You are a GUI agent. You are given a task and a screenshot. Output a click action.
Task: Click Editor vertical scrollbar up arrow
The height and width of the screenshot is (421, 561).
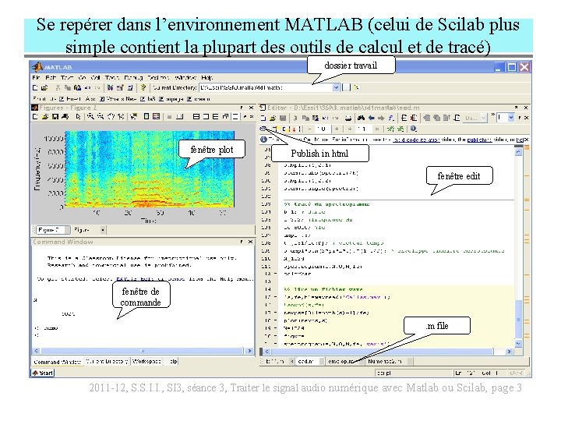pyautogui.click(x=518, y=152)
